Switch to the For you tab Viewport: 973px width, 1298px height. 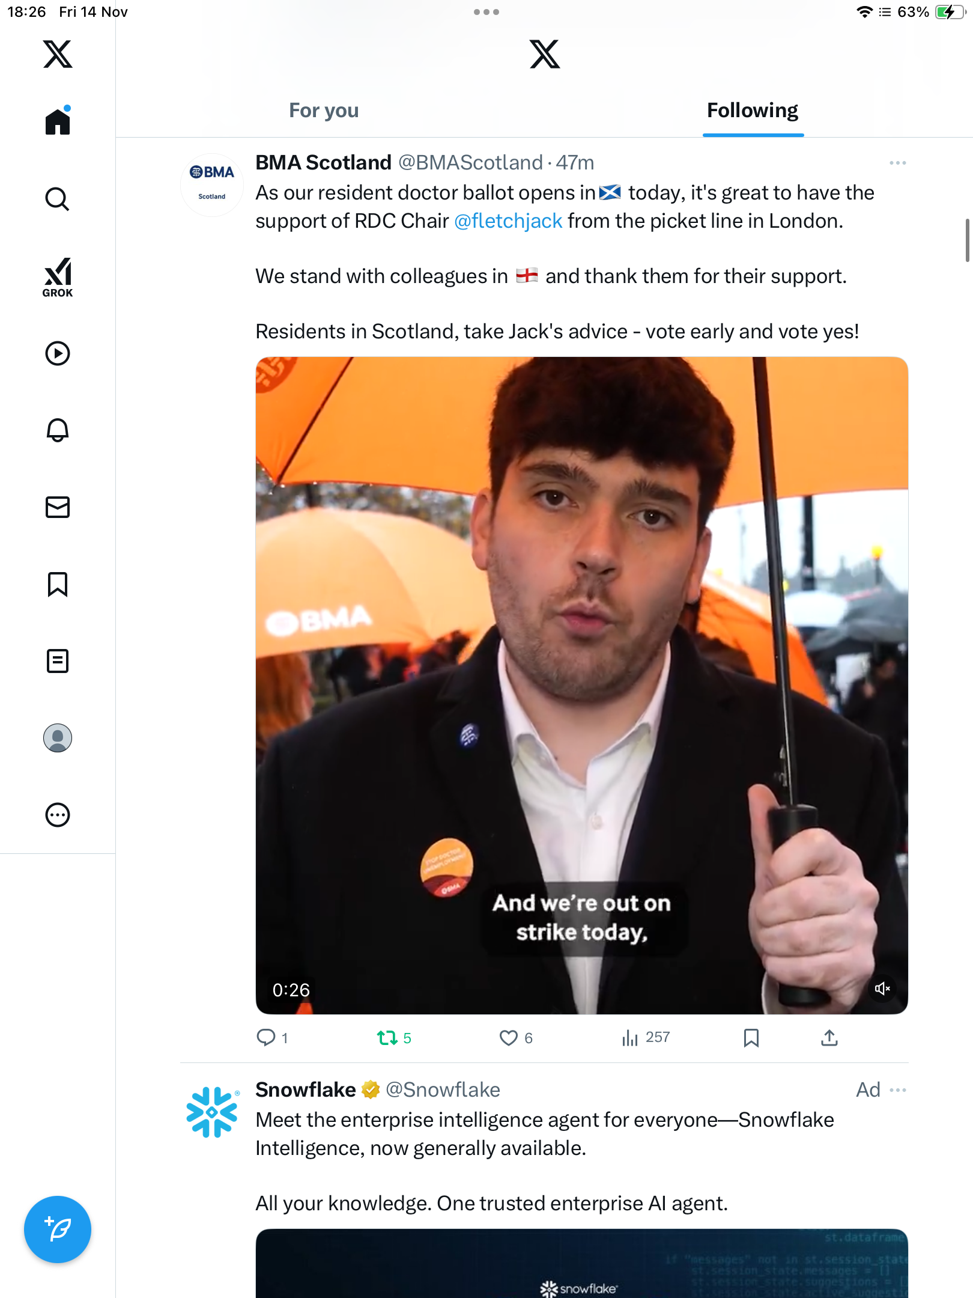(x=324, y=111)
